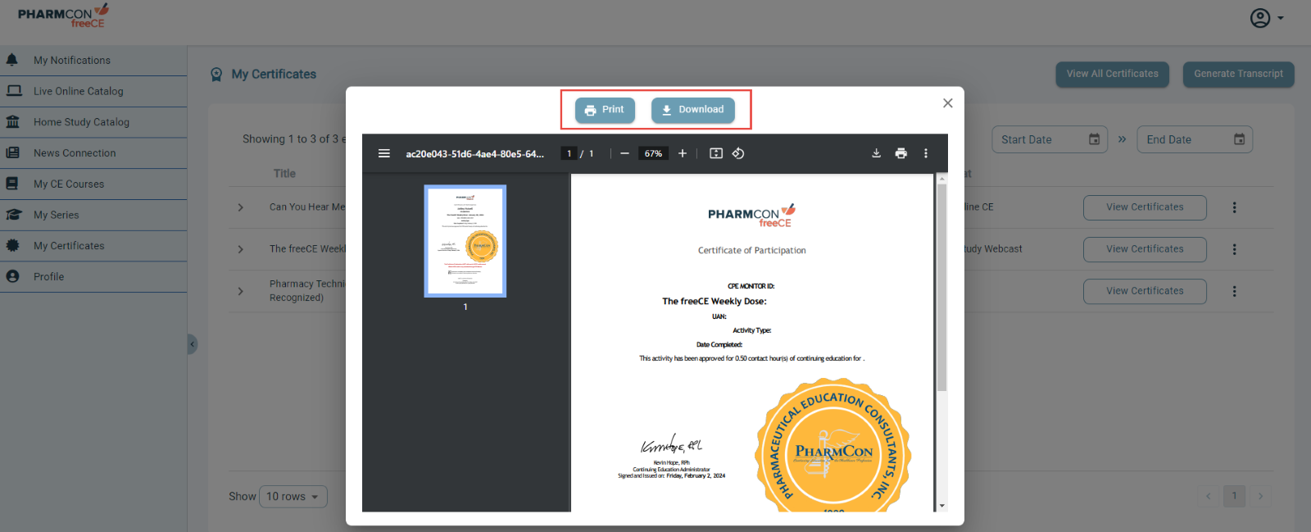Click the PDF toolbar print icon
This screenshot has width=1311, height=532.
pos(901,153)
